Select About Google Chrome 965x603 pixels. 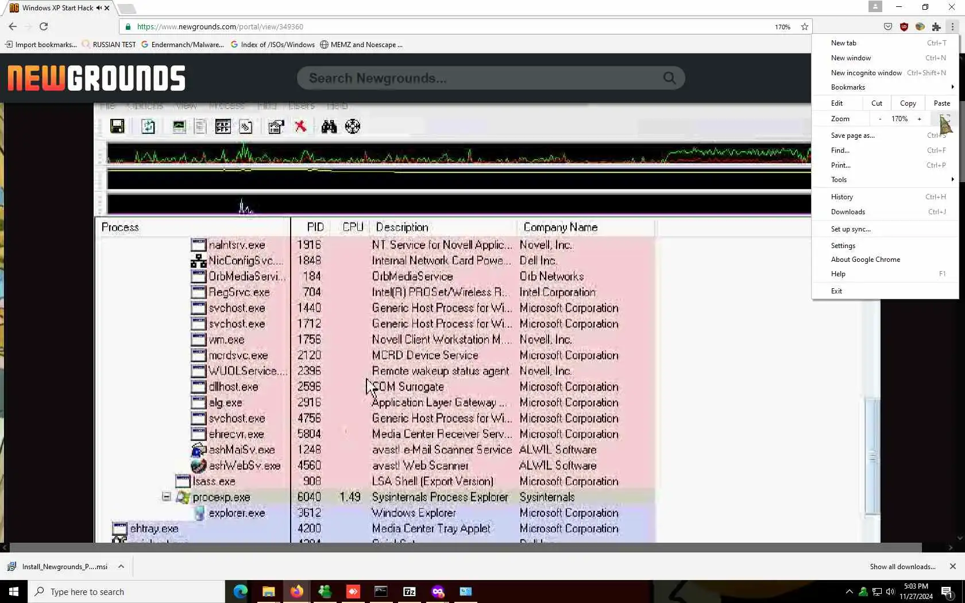tap(885, 260)
